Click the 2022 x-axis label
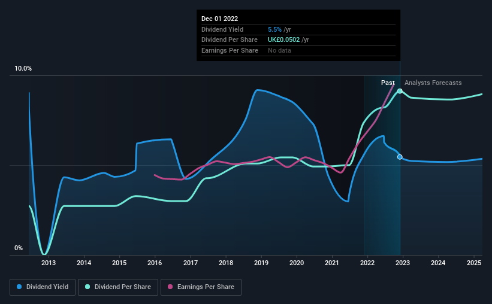This screenshot has width=492, height=304. tap(367, 263)
